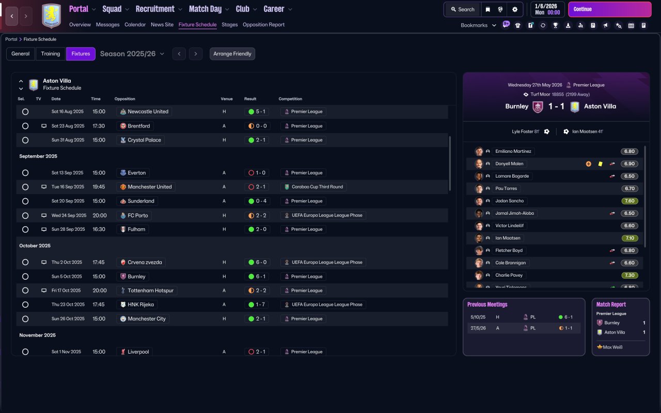
Task: Switch to the Stages tab
Action: (230, 25)
